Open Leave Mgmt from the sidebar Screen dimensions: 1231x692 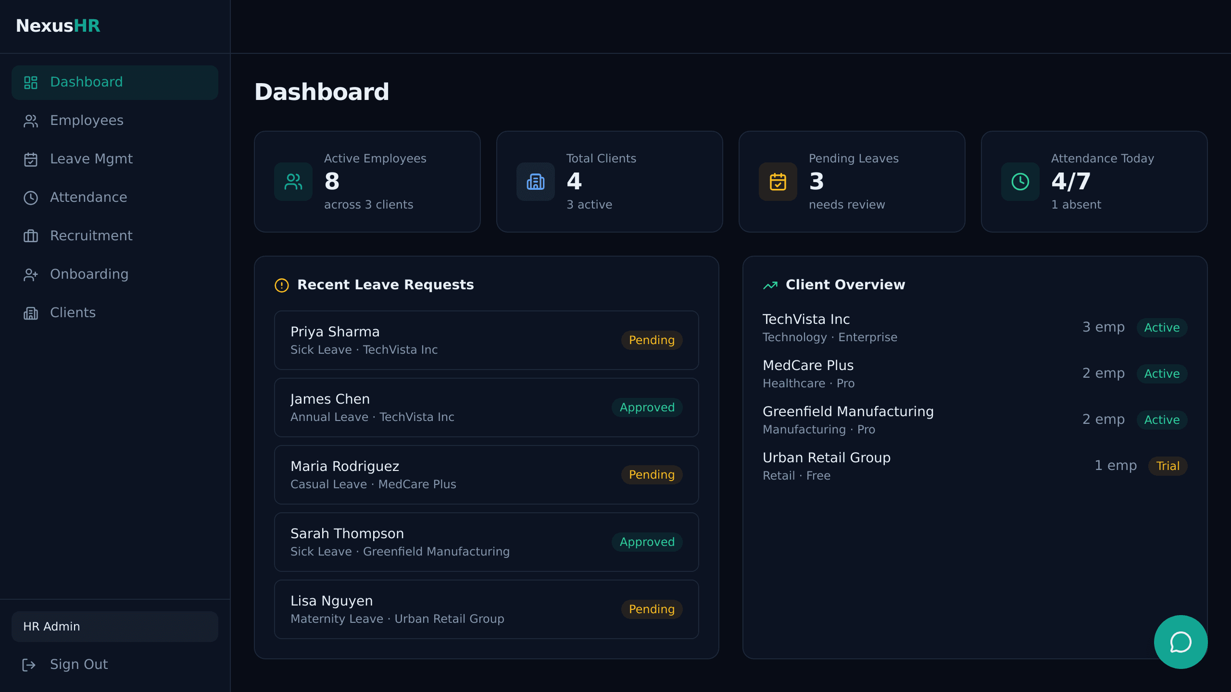tap(115, 160)
